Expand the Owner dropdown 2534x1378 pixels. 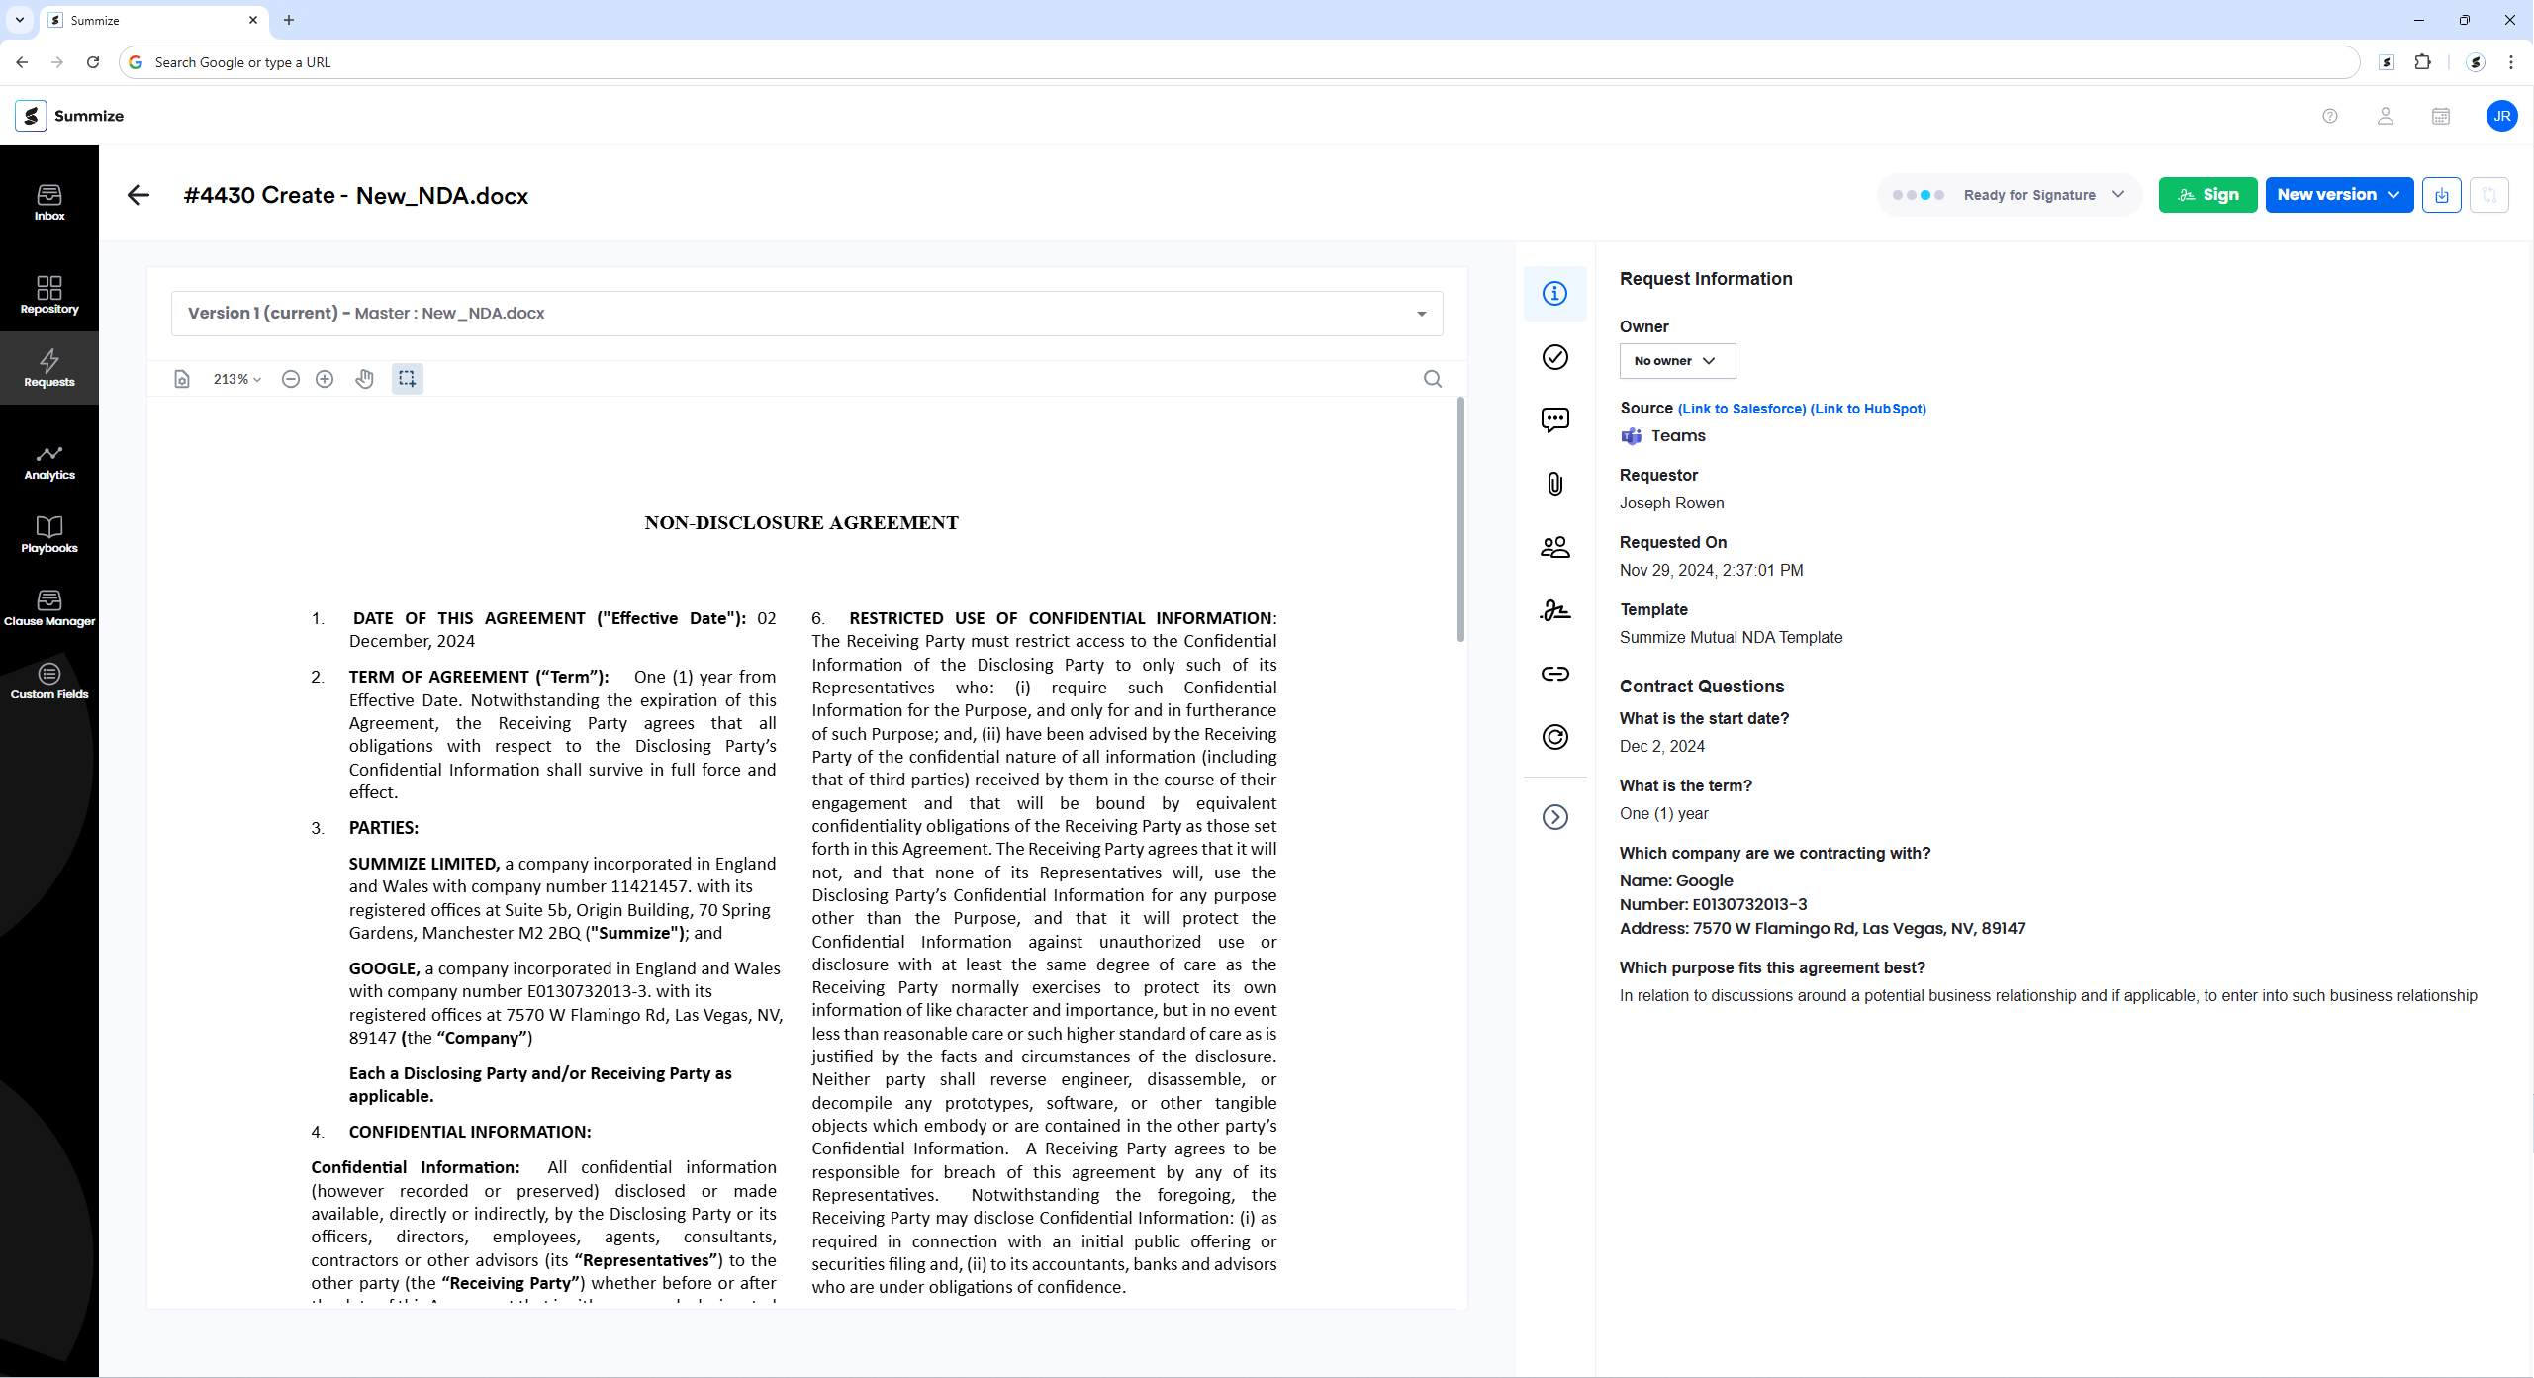1676,361
